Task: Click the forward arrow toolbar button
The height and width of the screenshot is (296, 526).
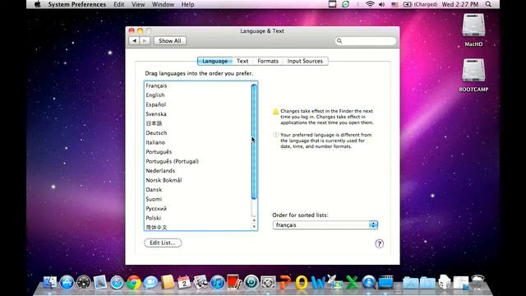Action: coord(145,40)
